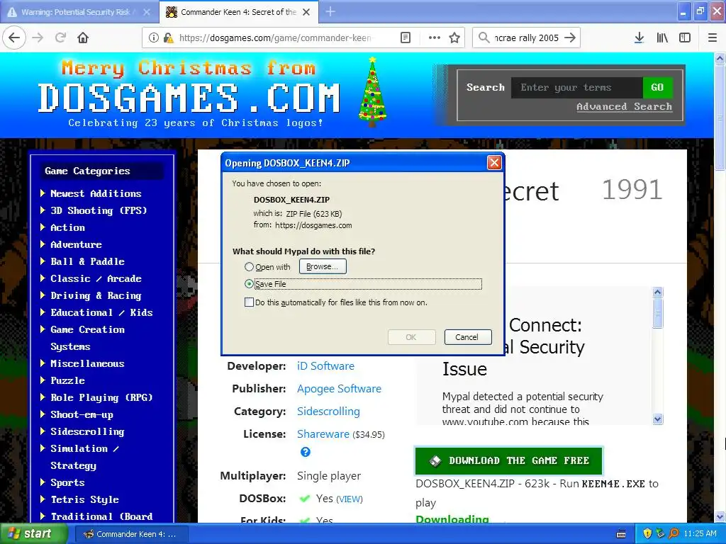Expand the Adventure category
Image resolution: width=726 pixels, height=544 pixels.
43,244
